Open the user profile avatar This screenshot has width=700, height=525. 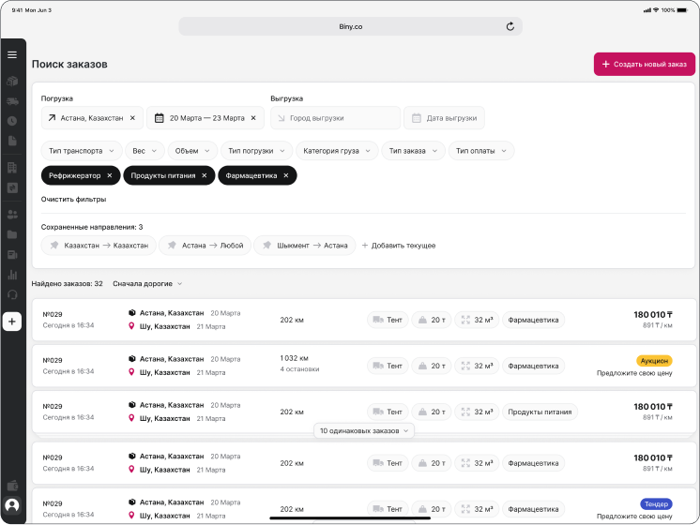tap(12, 506)
